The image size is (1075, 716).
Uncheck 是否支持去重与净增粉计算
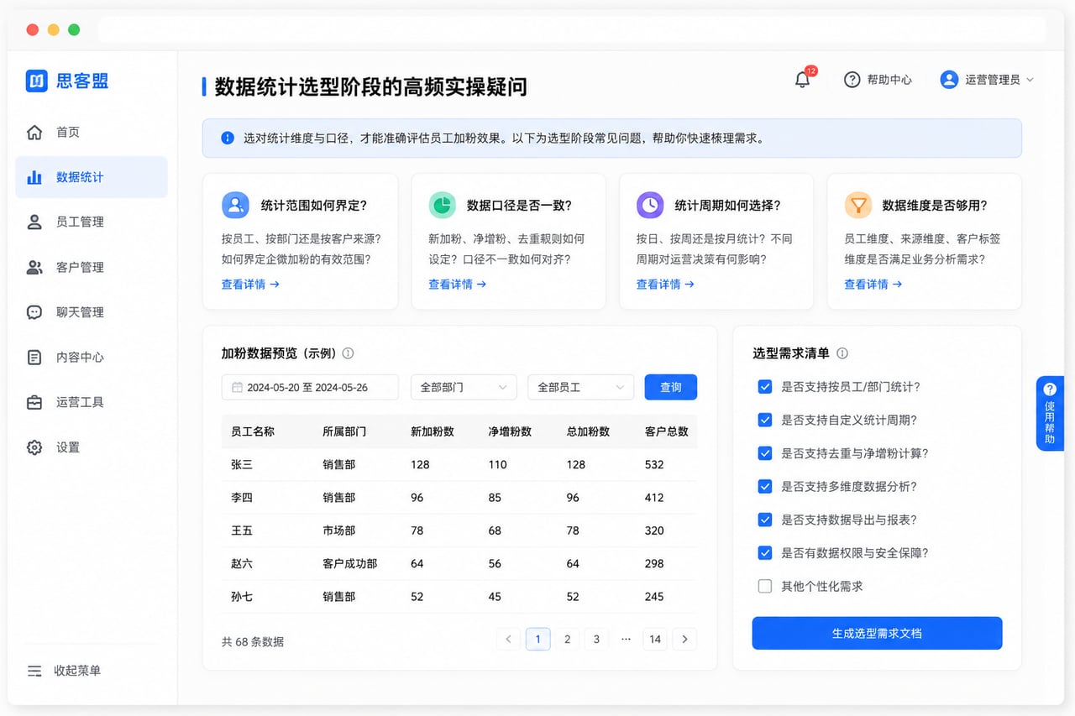coord(765,453)
